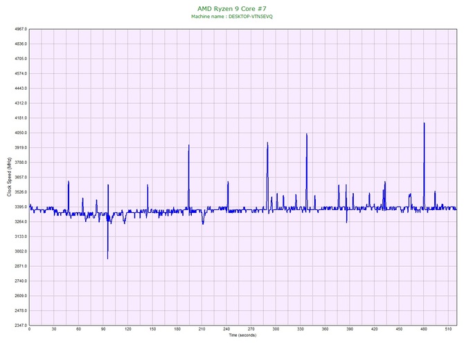Click the Machine name DESKTOP-VTN5EVQ subtitle
The height and width of the screenshot is (347, 464).
tap(232, 17)
